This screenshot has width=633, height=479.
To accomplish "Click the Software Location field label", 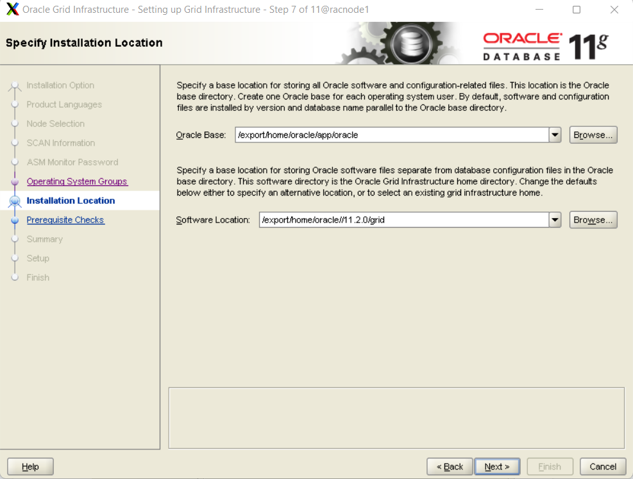I will 213,220.
